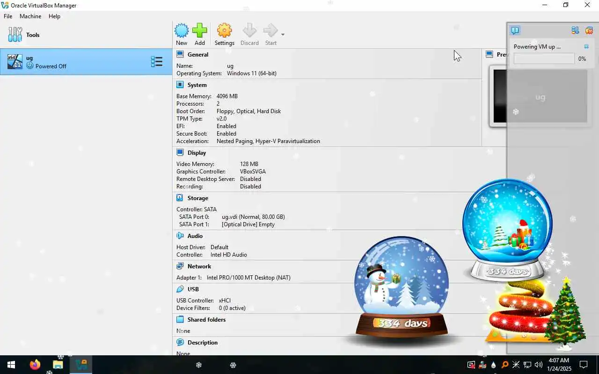Cancel the Powering VM up progress item
Image resolution: width=599 pixels, height=374 pixels.
pos(586,47)
